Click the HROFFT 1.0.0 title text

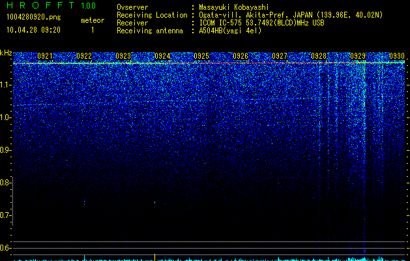[51, 5]
